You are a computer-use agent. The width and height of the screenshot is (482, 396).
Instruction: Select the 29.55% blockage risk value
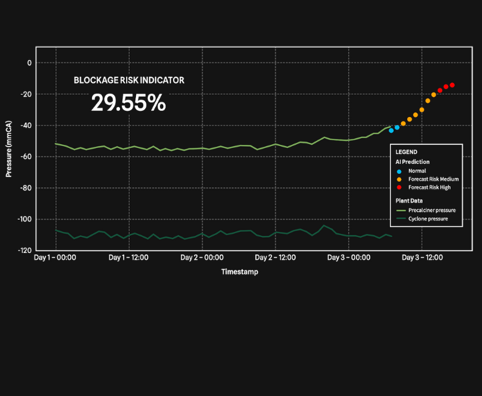tap(129, 103)
